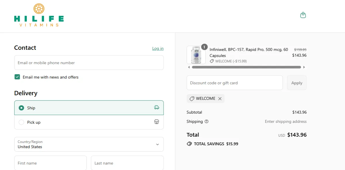Click the order items horizontal scrollbar

246,67
